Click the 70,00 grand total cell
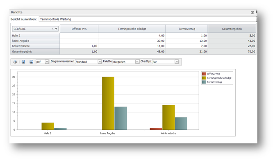This screenshot has height=161, width=275. 232,52
